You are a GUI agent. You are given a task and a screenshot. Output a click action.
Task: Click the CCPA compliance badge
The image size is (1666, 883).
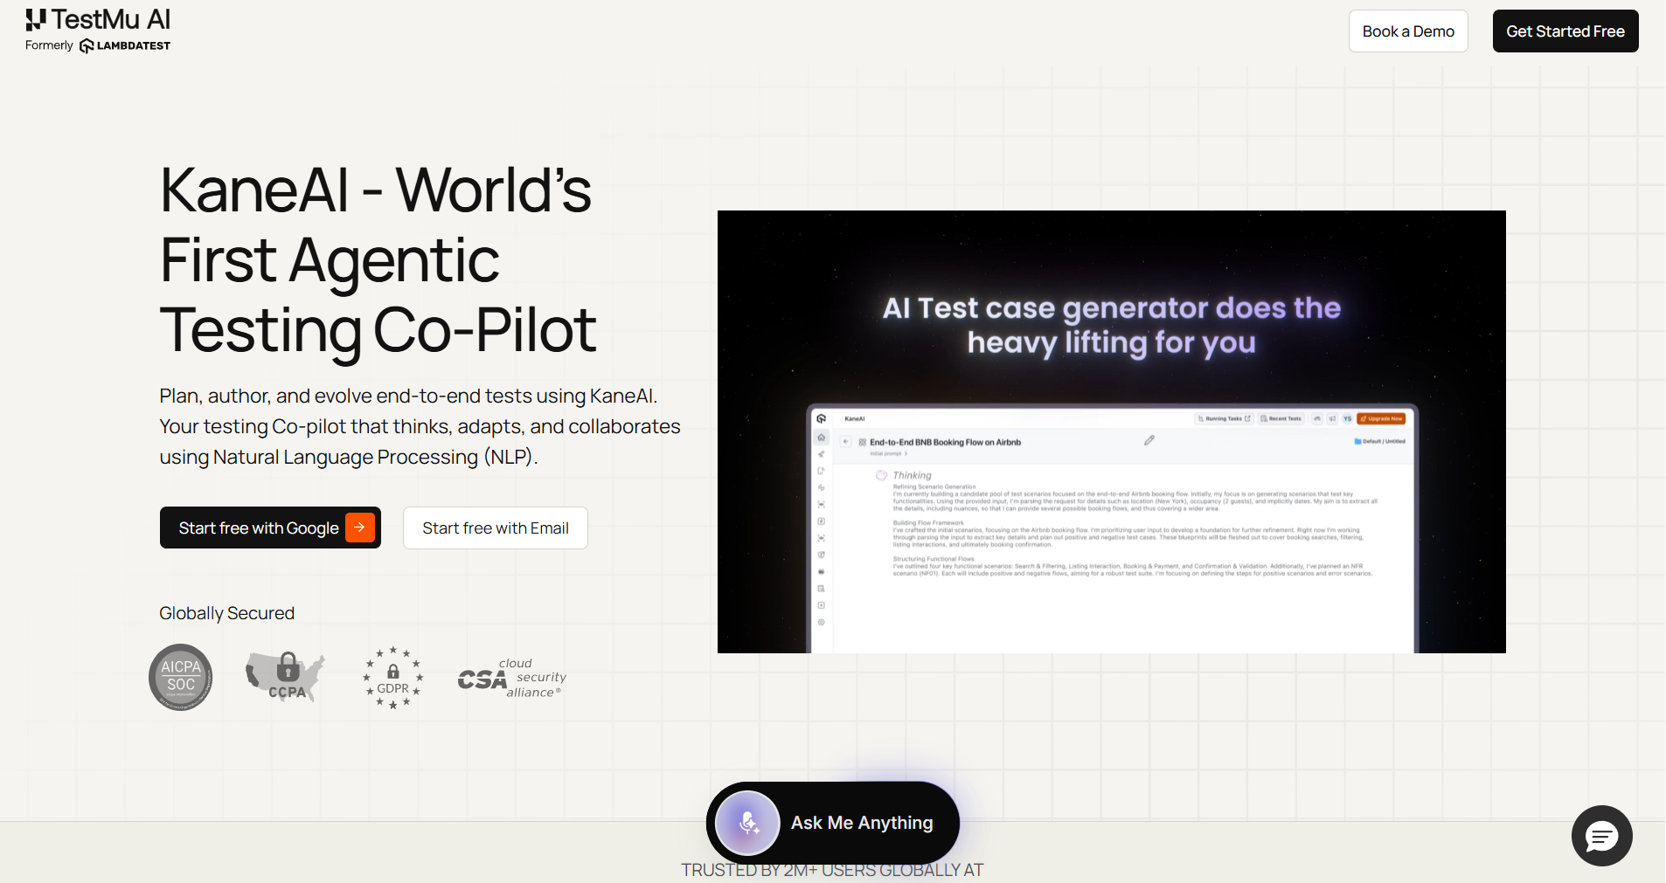tap(285, 677)
